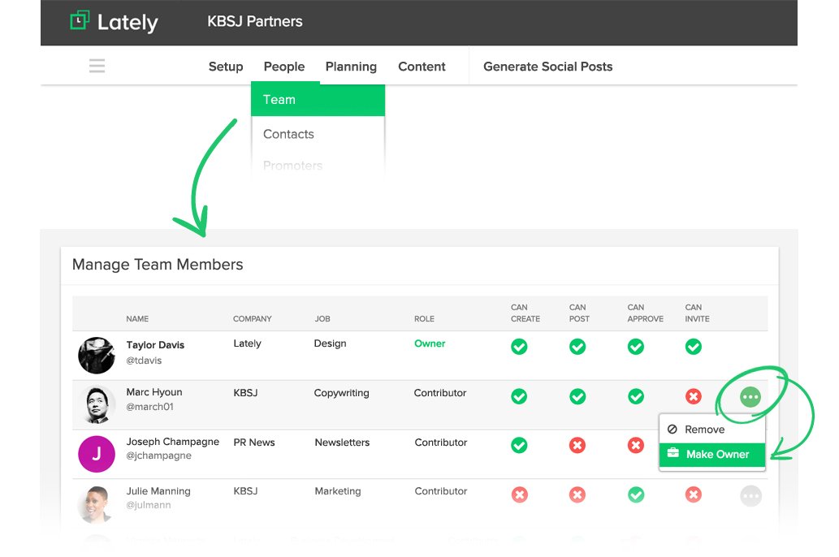Image resolution: width=839 pixels, height=557 pixels.
Task: Click the Joseph Champagne name
Action: 173,442
